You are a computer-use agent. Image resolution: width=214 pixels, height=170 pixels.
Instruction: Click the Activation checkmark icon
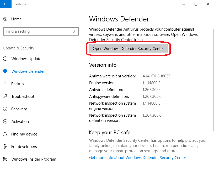(x=5, y=121)
